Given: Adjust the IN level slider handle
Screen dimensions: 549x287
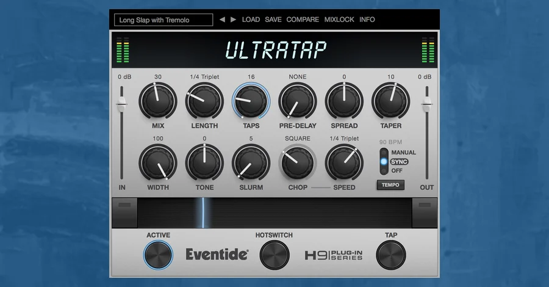Looking at the screenshot, I should tap(121, 104).
